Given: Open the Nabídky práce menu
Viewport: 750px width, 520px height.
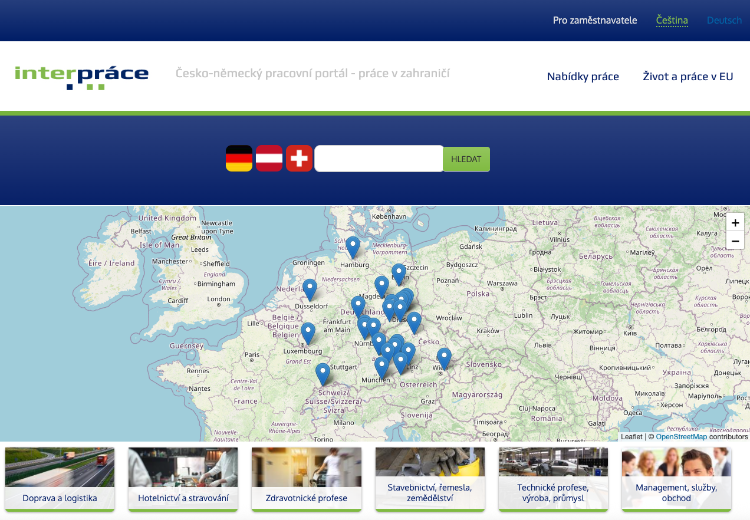Looking at the screenshot, I should [x=583, y=76].
